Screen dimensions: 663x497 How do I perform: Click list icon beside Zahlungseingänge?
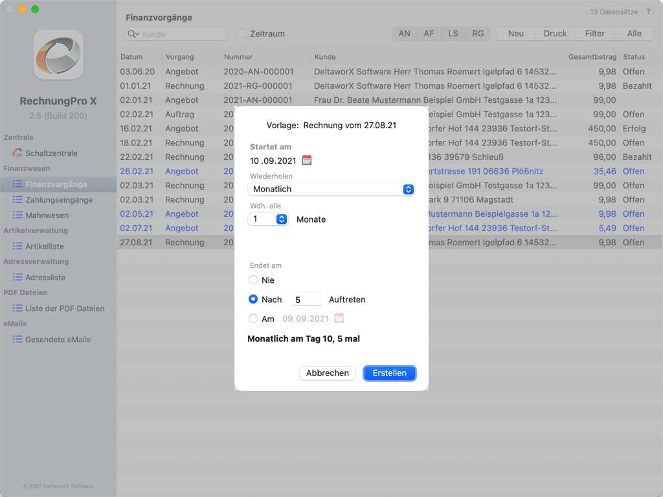pyautogui.click(x=17, y=200)
